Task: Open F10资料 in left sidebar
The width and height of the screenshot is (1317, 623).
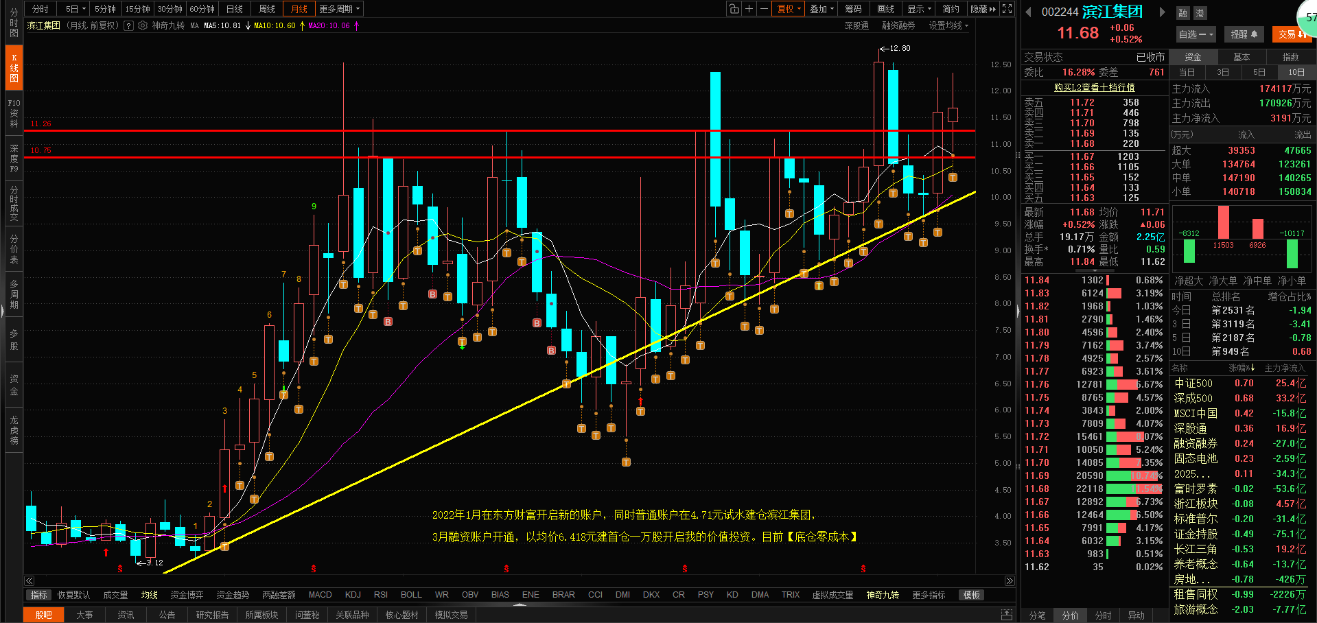Action: (x=14, y=113)
